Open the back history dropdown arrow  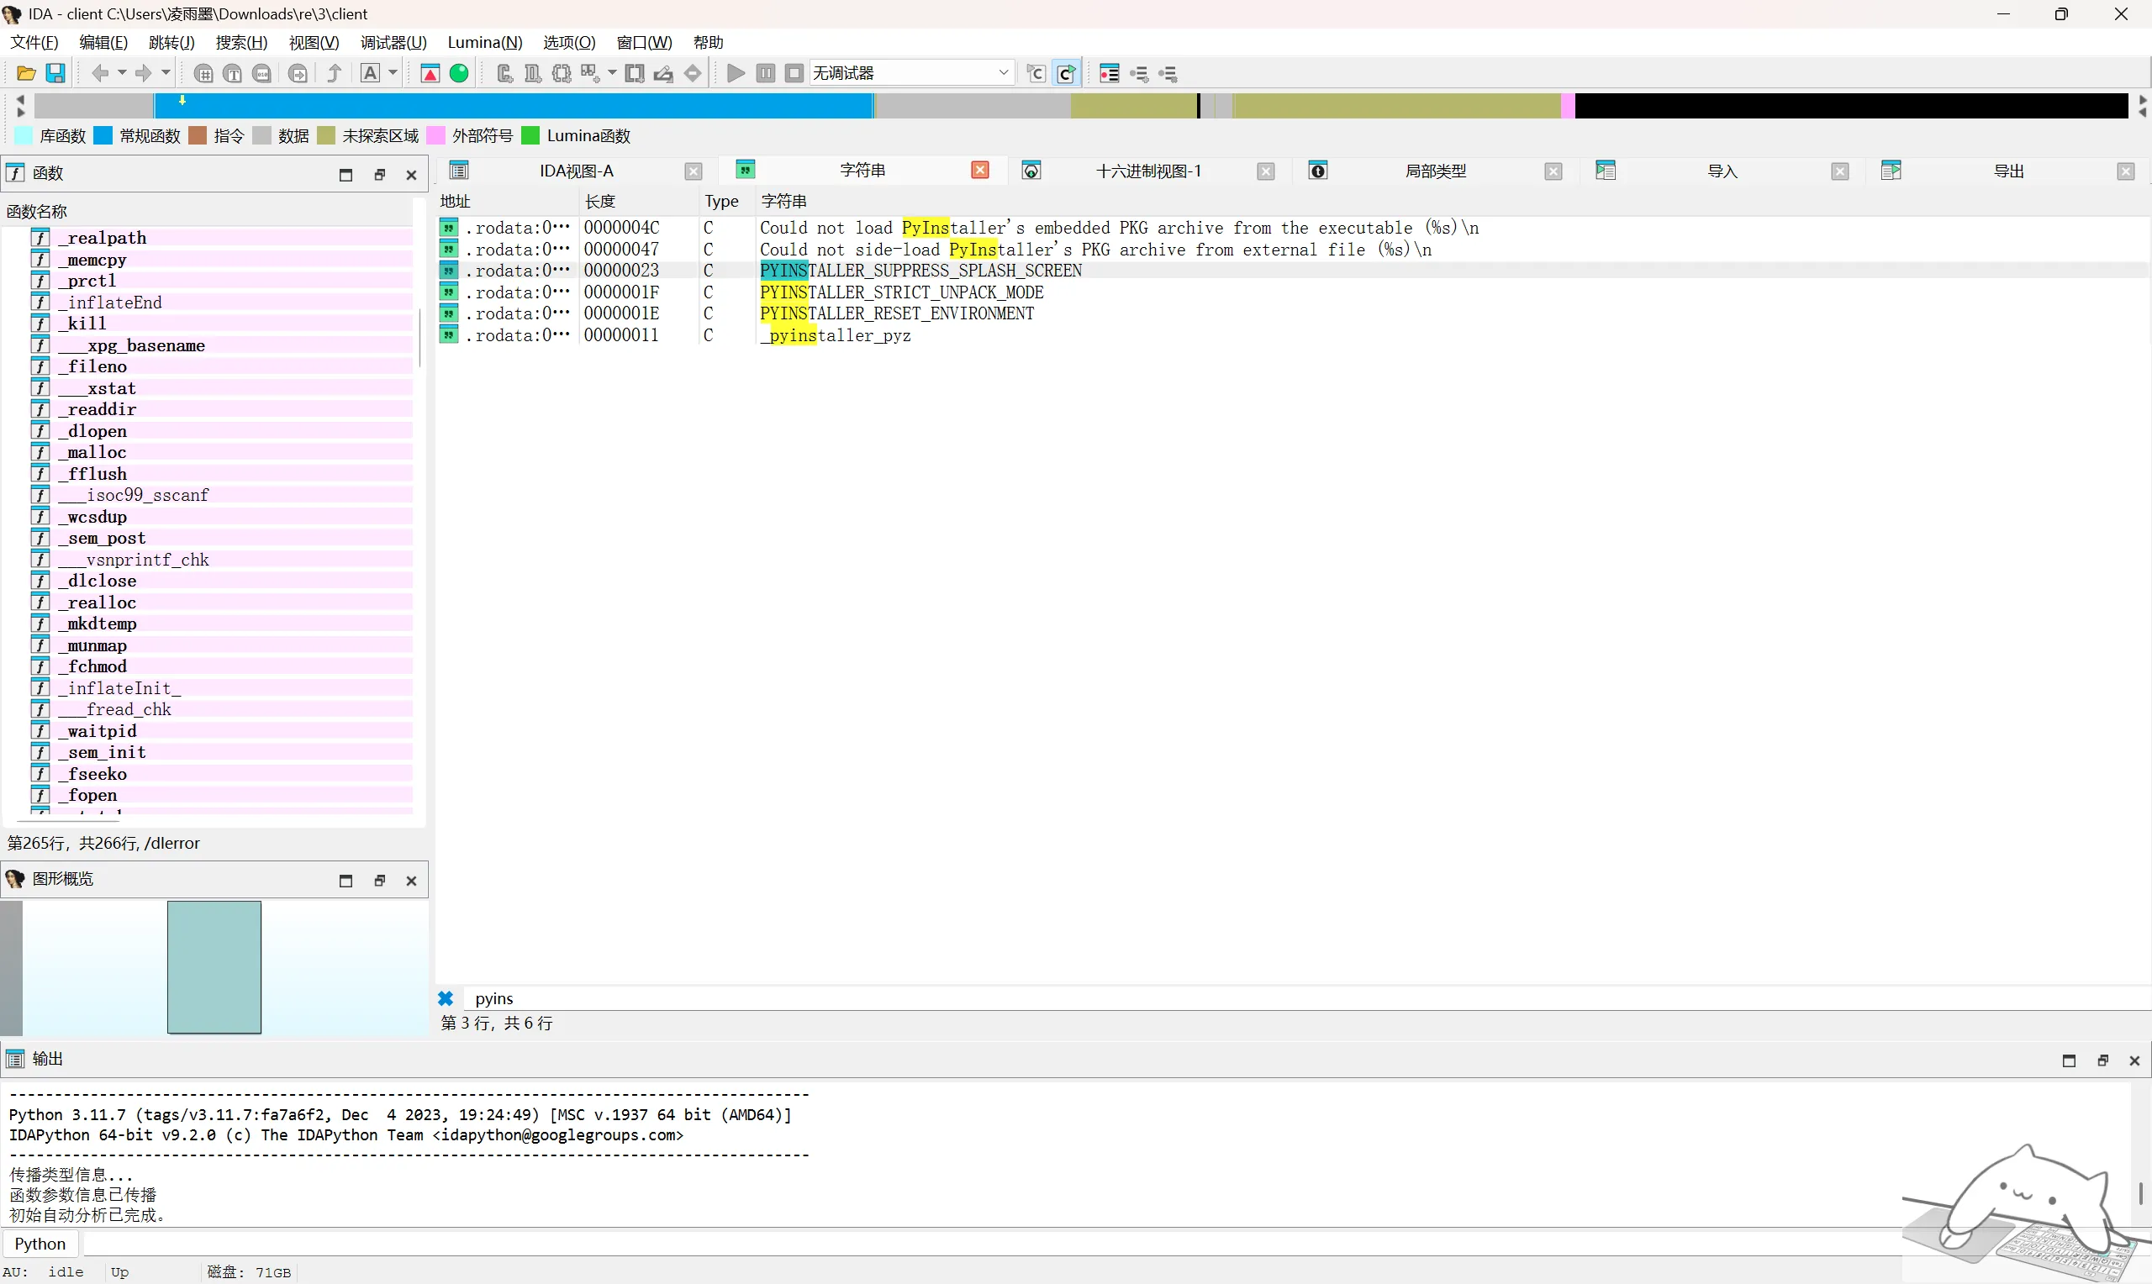[x=122, y=74]
